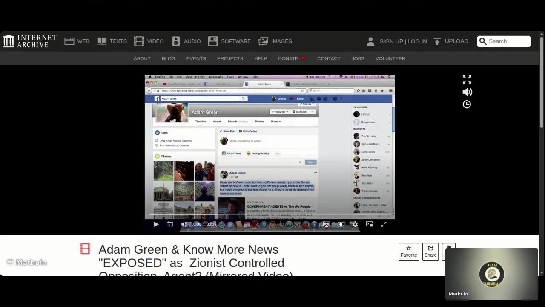
Task: Play the video
Action: [156, 224]
